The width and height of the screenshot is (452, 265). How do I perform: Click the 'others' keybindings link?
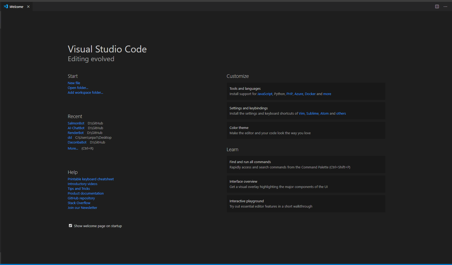pos(341,113)
